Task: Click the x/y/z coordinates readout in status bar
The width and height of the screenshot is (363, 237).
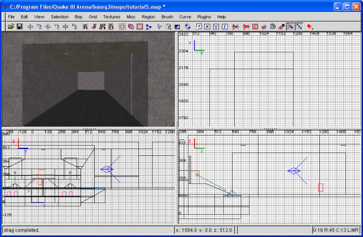Action: click(x=204, y=230)
